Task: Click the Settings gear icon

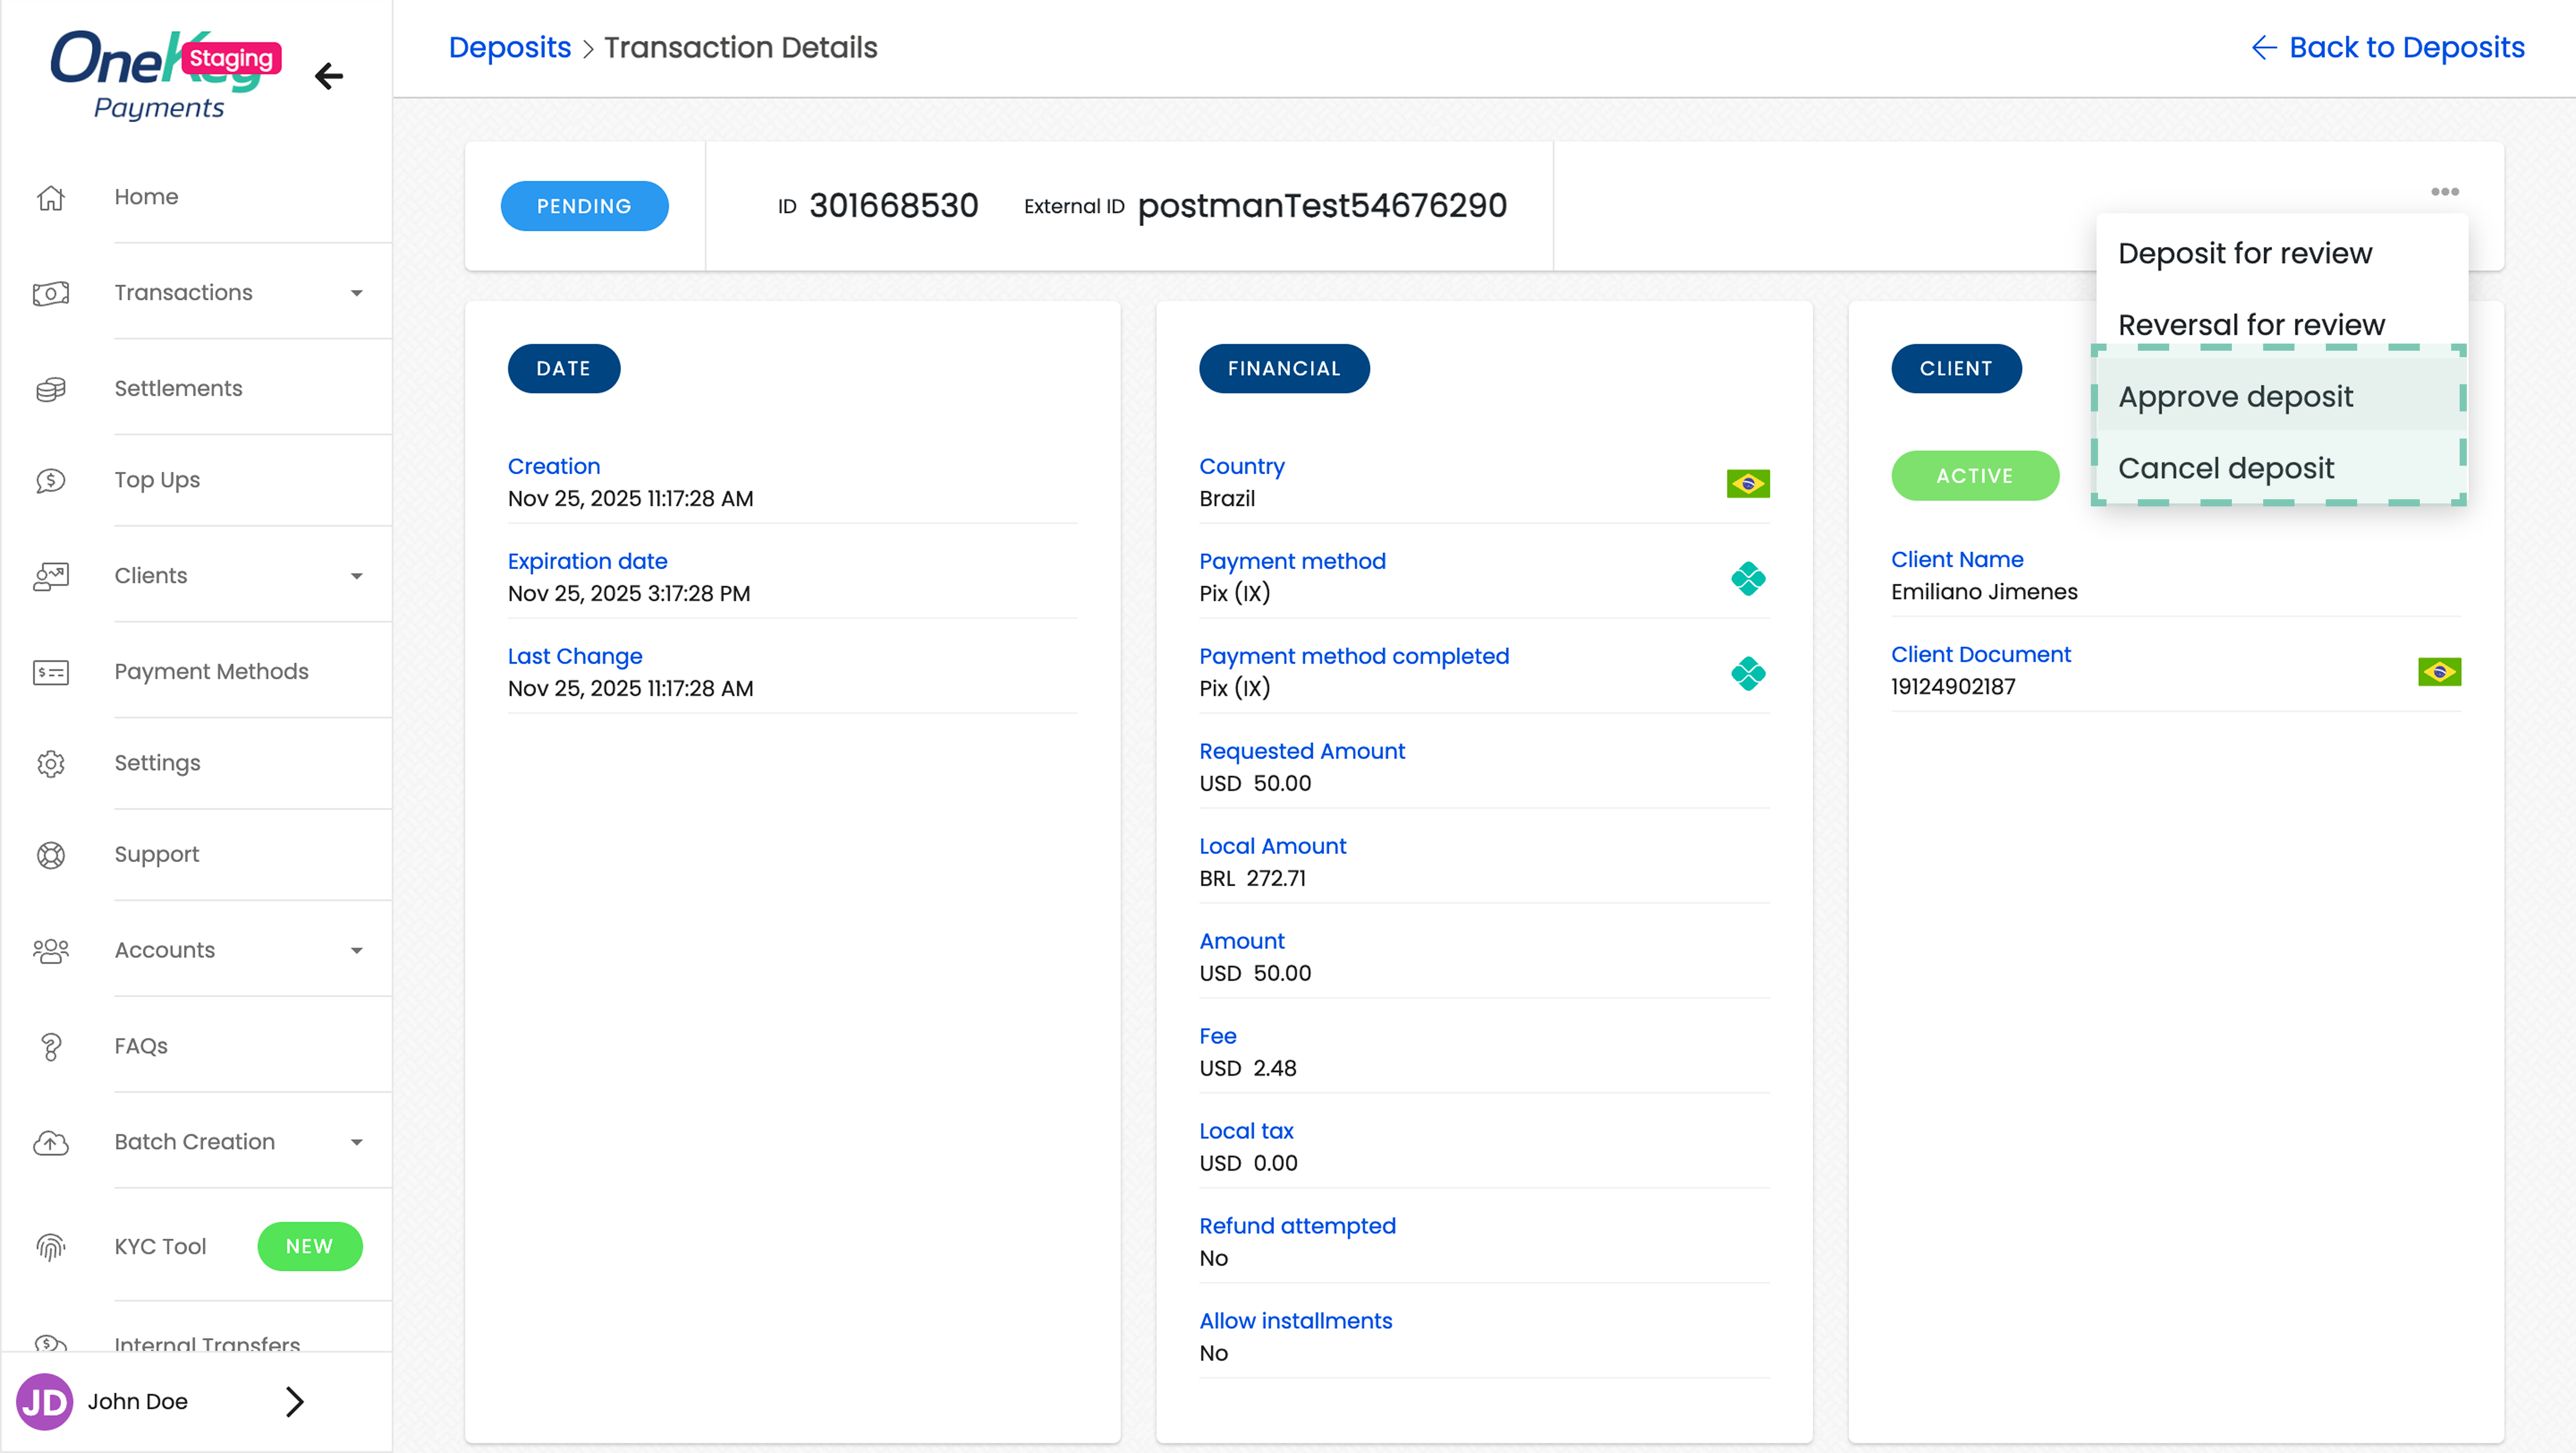Action: [51, 764]
